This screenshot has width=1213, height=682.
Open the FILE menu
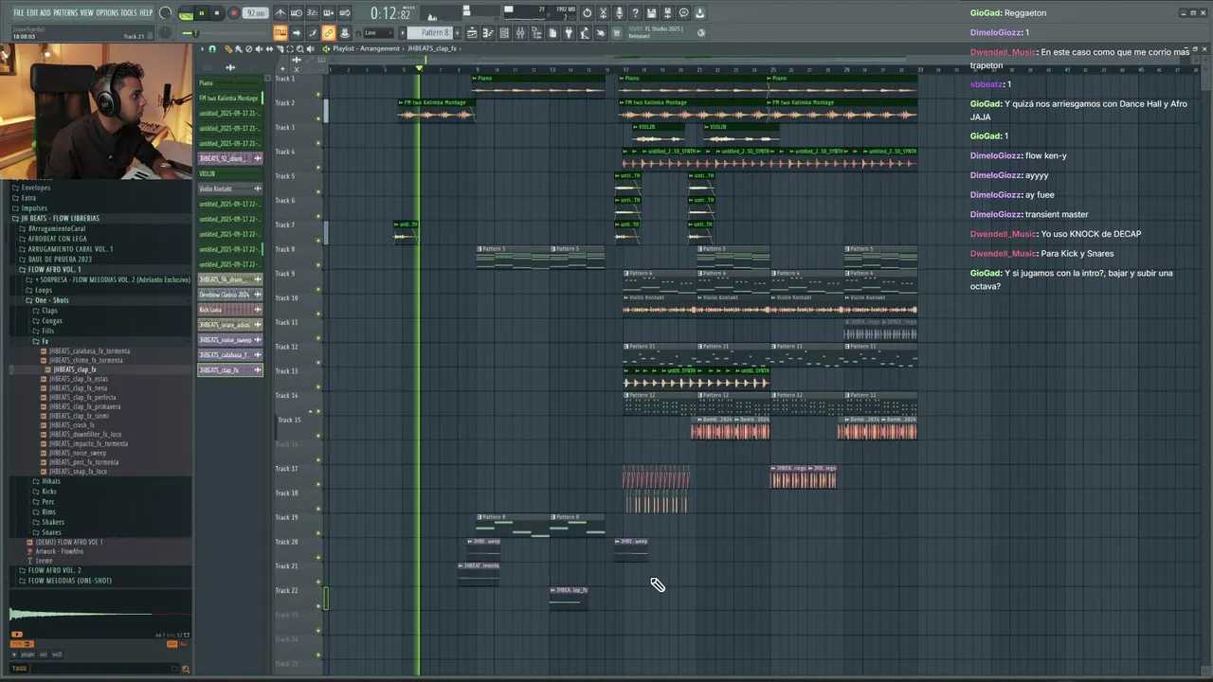click(x=19, y=13)
